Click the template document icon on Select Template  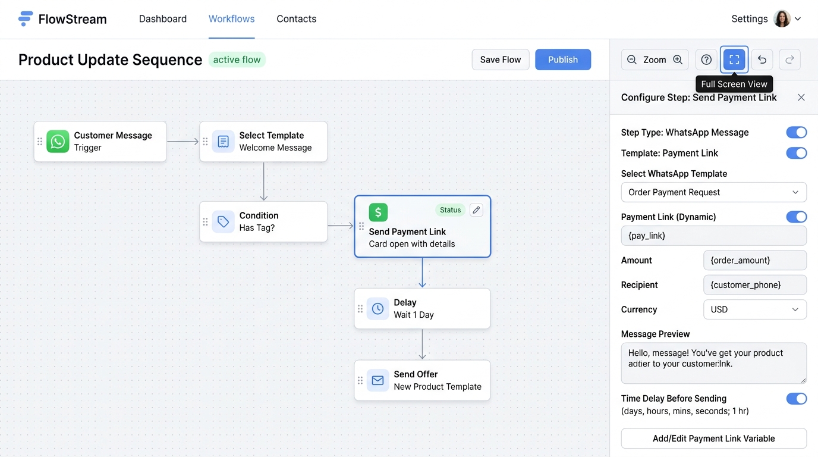point(223,142)
